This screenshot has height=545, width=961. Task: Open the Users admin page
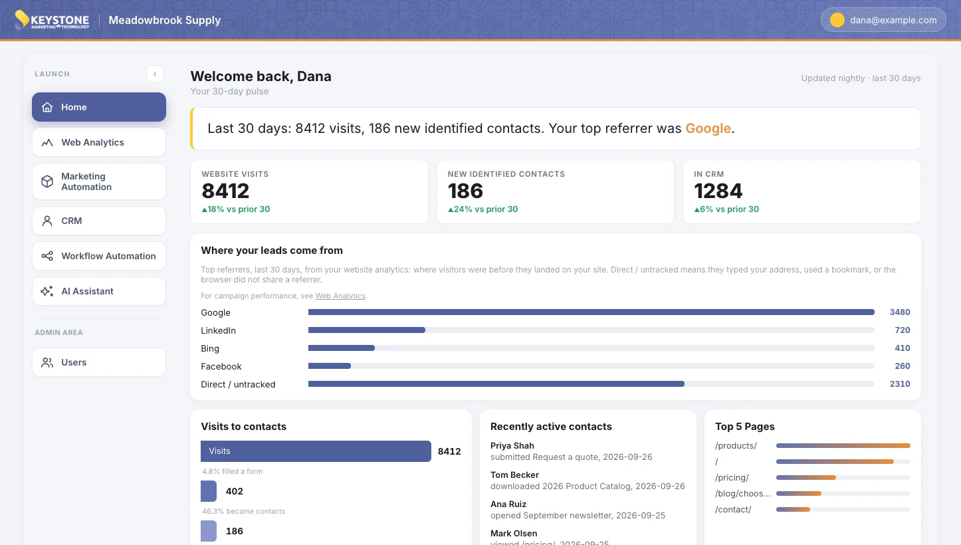pyautogui.click(x=99, y=362)
